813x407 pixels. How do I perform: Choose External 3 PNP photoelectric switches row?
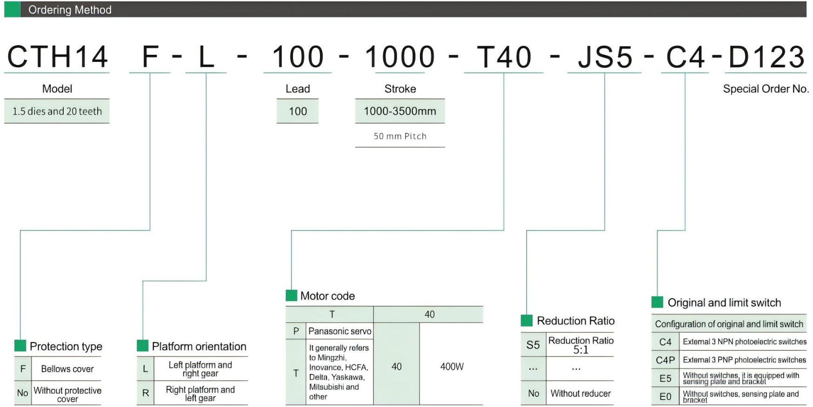tap(744, 360)
